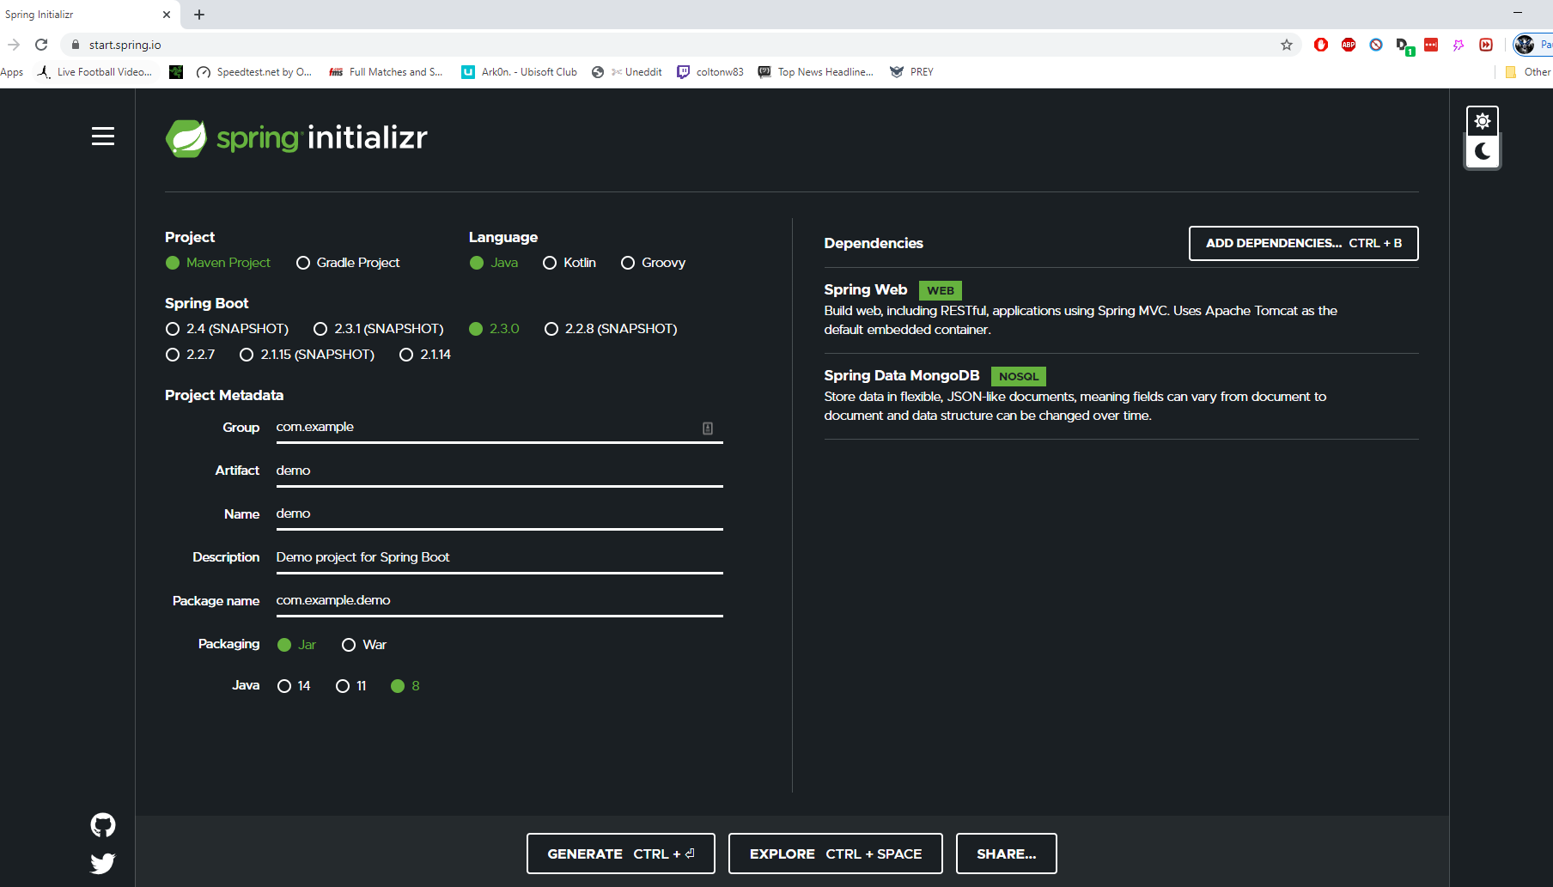The width and height of the screenshot is (1553, 887).
Task: Click the password manager icon in Group field
Action: pos(708,428)
